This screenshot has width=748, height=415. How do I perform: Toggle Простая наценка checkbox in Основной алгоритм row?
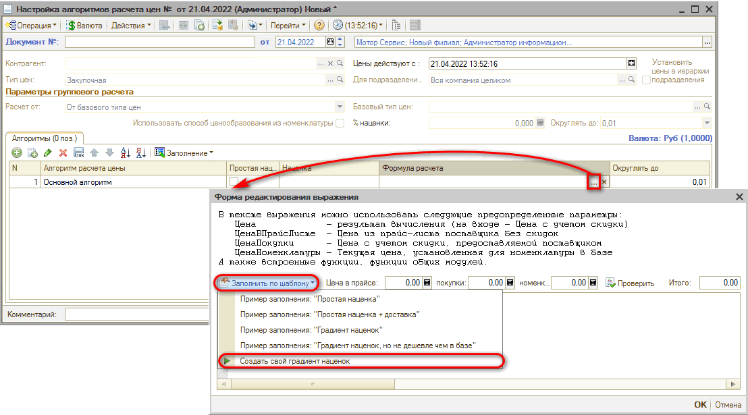[x=234, y=182]
